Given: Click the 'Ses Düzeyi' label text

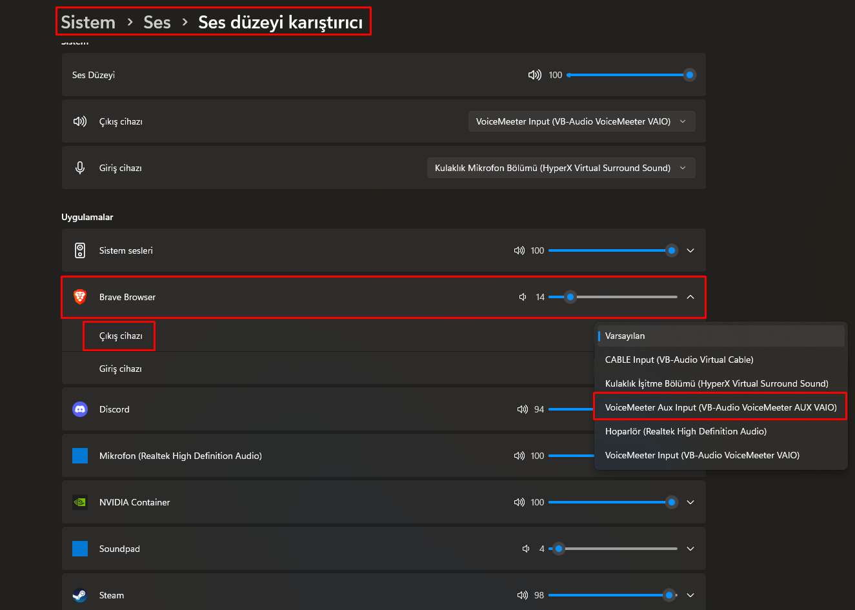Looking at the screenshot, I should coord(94,75).
